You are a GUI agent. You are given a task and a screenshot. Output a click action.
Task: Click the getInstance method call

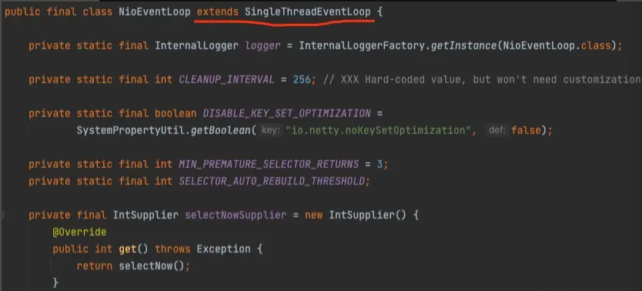(464, 46)
